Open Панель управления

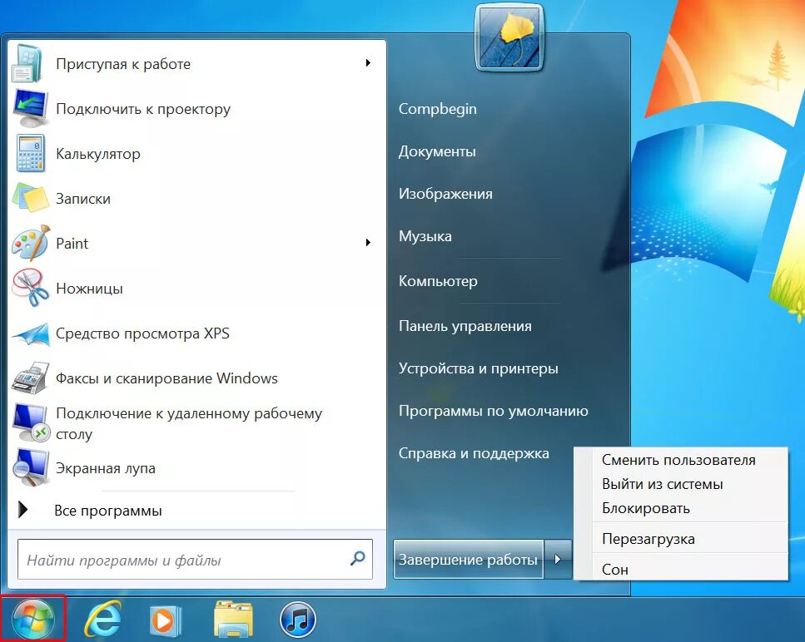(x=465, y=326)
